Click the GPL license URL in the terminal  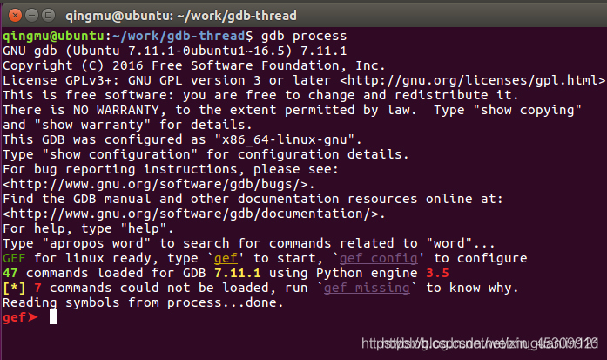click(472, 80)
